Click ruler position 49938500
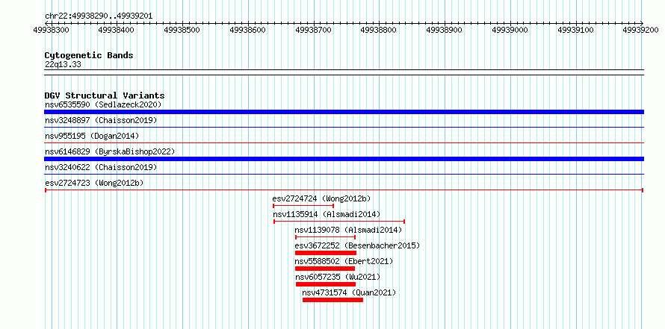Screen dimensions: 665x329 (182, 30)
